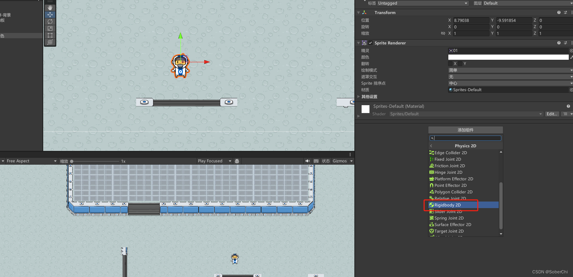Toggle Gizmos in Game view
Viewport: 573px width, 277px height.
point(340,161)
